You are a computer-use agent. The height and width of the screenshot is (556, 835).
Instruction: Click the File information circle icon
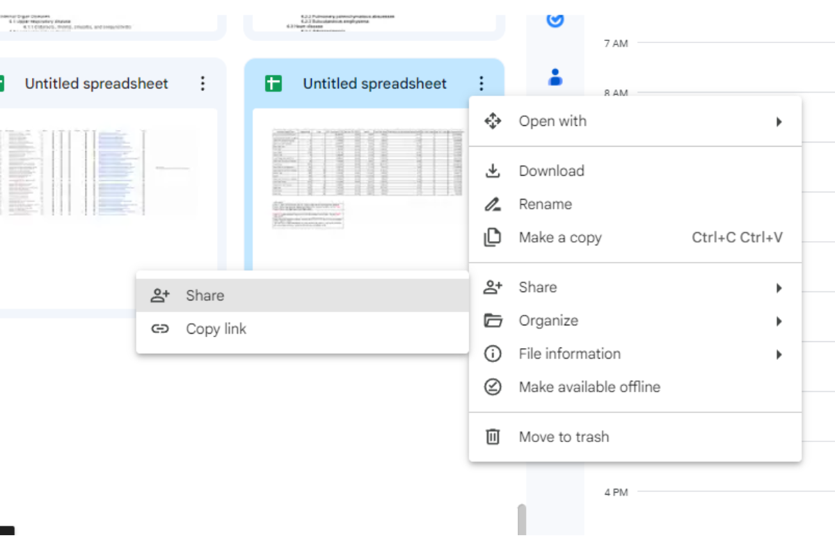click(493, 354)
